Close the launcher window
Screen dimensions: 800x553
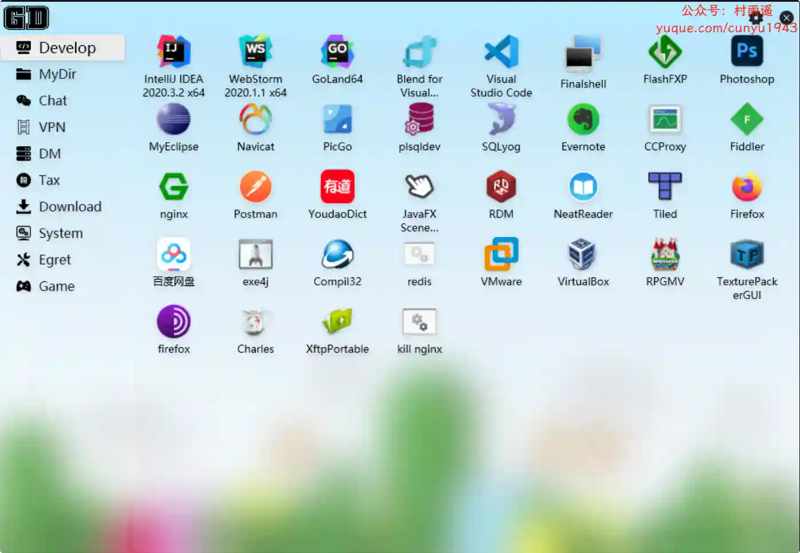pyautogui.click(x=787, y=18)
